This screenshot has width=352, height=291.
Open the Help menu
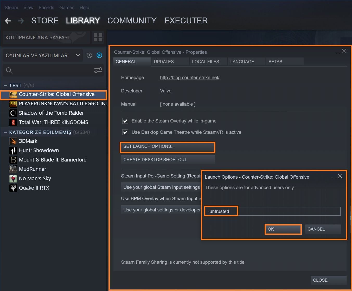point(84,8)
